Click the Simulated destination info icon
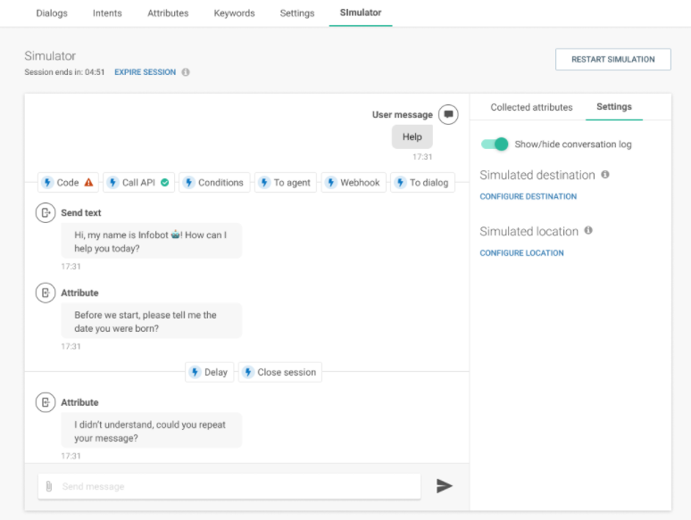 tap(605, 175)
